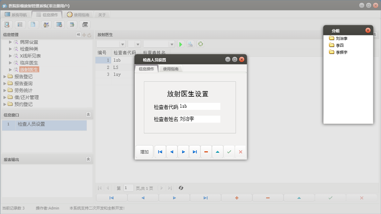Screen dimensions: 381x214
Task: Click the filter/search icon next to the run arrow
Action: [x=190, y=44]
